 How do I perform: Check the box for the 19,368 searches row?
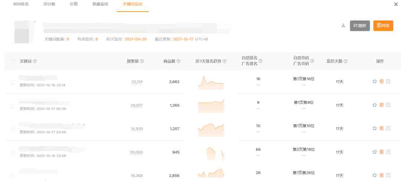(x=13, y=176)
